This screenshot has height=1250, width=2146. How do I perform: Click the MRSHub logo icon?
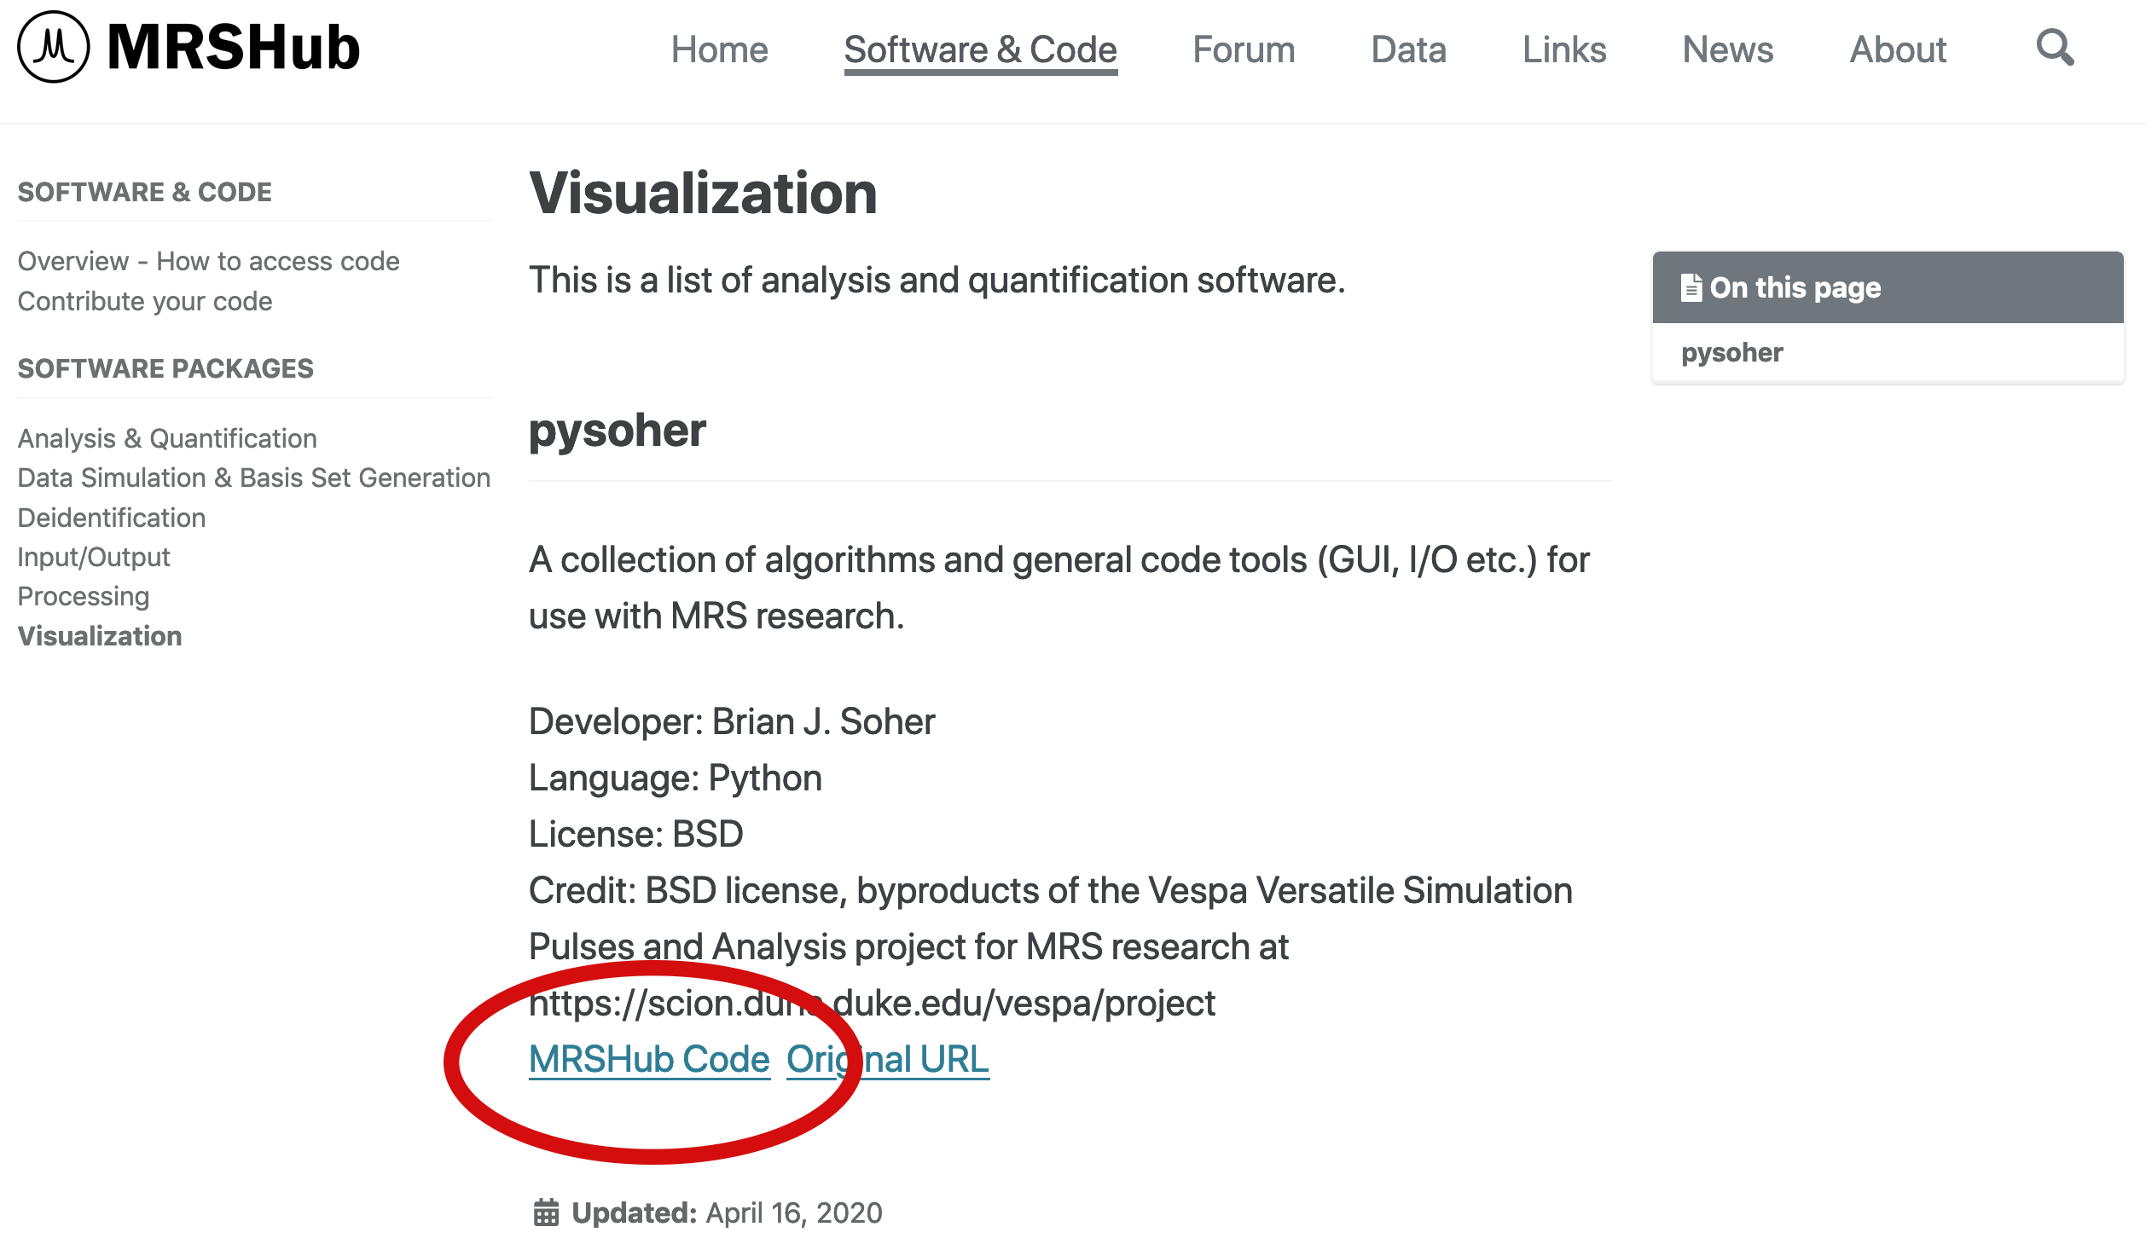pos(53,47)
